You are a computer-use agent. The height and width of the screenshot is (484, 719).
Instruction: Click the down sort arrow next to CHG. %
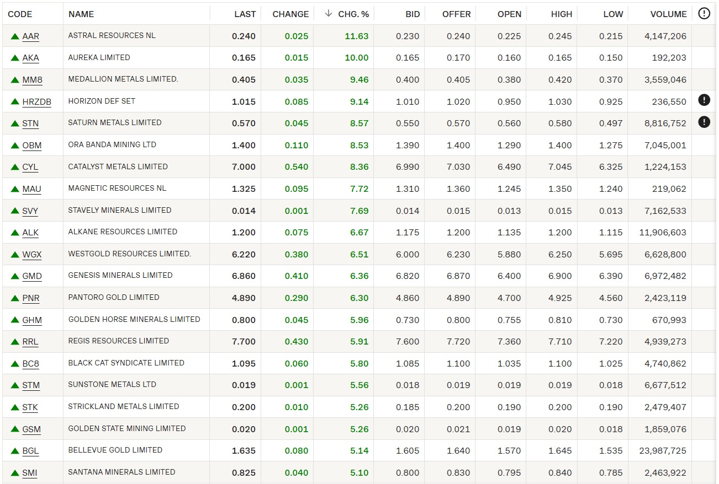(x=329, y=14)
